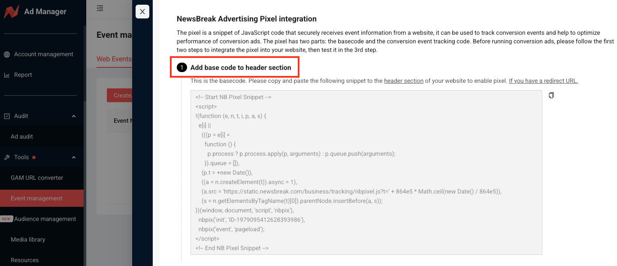Collapse the Tools menu section

point(74,157)
